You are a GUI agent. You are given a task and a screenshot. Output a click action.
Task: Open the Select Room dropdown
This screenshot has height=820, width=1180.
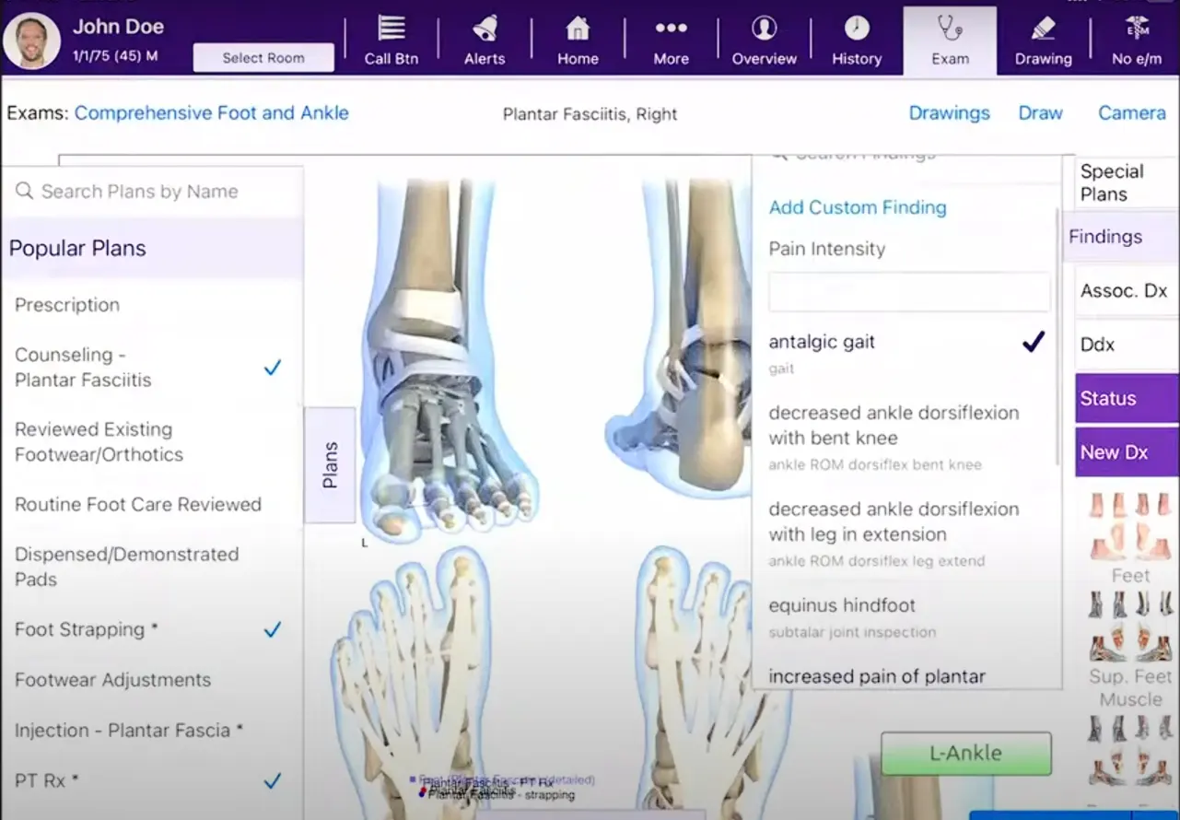pos(263,57)
